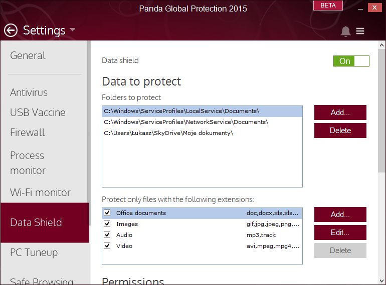This screenshot has height=285, width=386.
Task: Select the Data Shield sidebar item
Action: [45, 222]
